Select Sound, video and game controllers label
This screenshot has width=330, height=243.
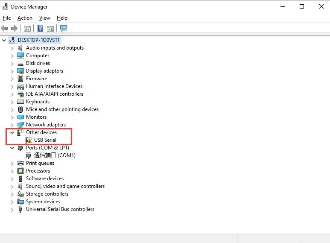coord(65,186)
